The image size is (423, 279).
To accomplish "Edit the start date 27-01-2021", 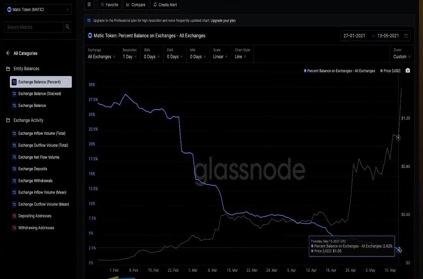I will 354,36.
